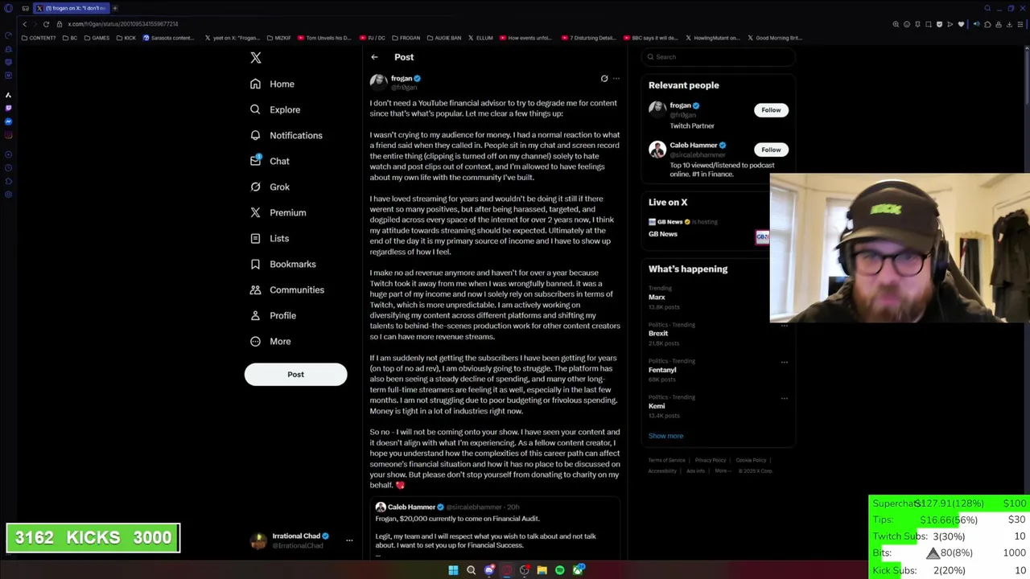Open the Irrational Chad account menu dots
Image resolution: width=1030 pixels, height=579 pixels.
[349, 541]
